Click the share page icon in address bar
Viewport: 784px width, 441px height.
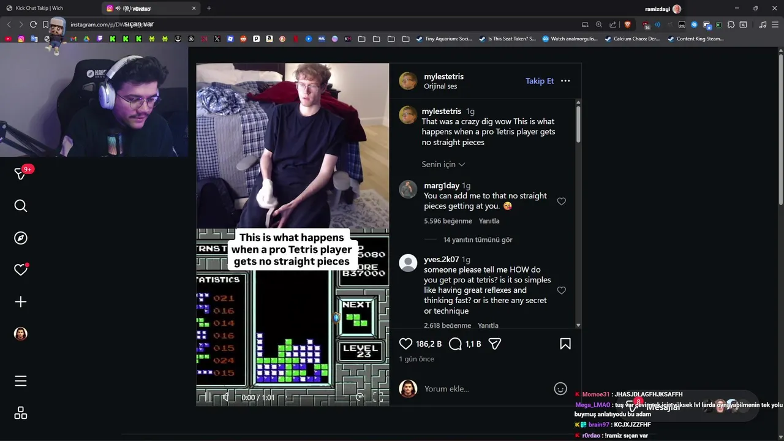pyautogui.click(x=613, y=24)
